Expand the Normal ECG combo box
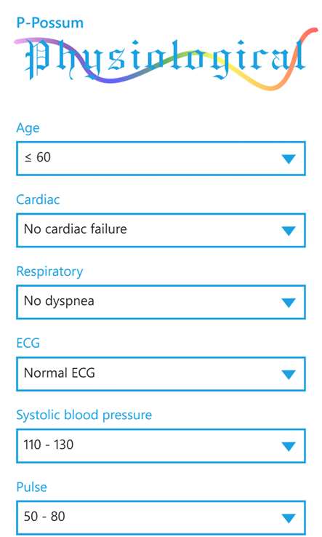 (161, 374)
